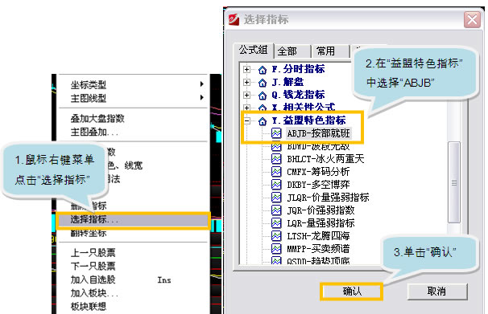Expand the J.解盘 tree group
The image size is (488, 314).
246,82
